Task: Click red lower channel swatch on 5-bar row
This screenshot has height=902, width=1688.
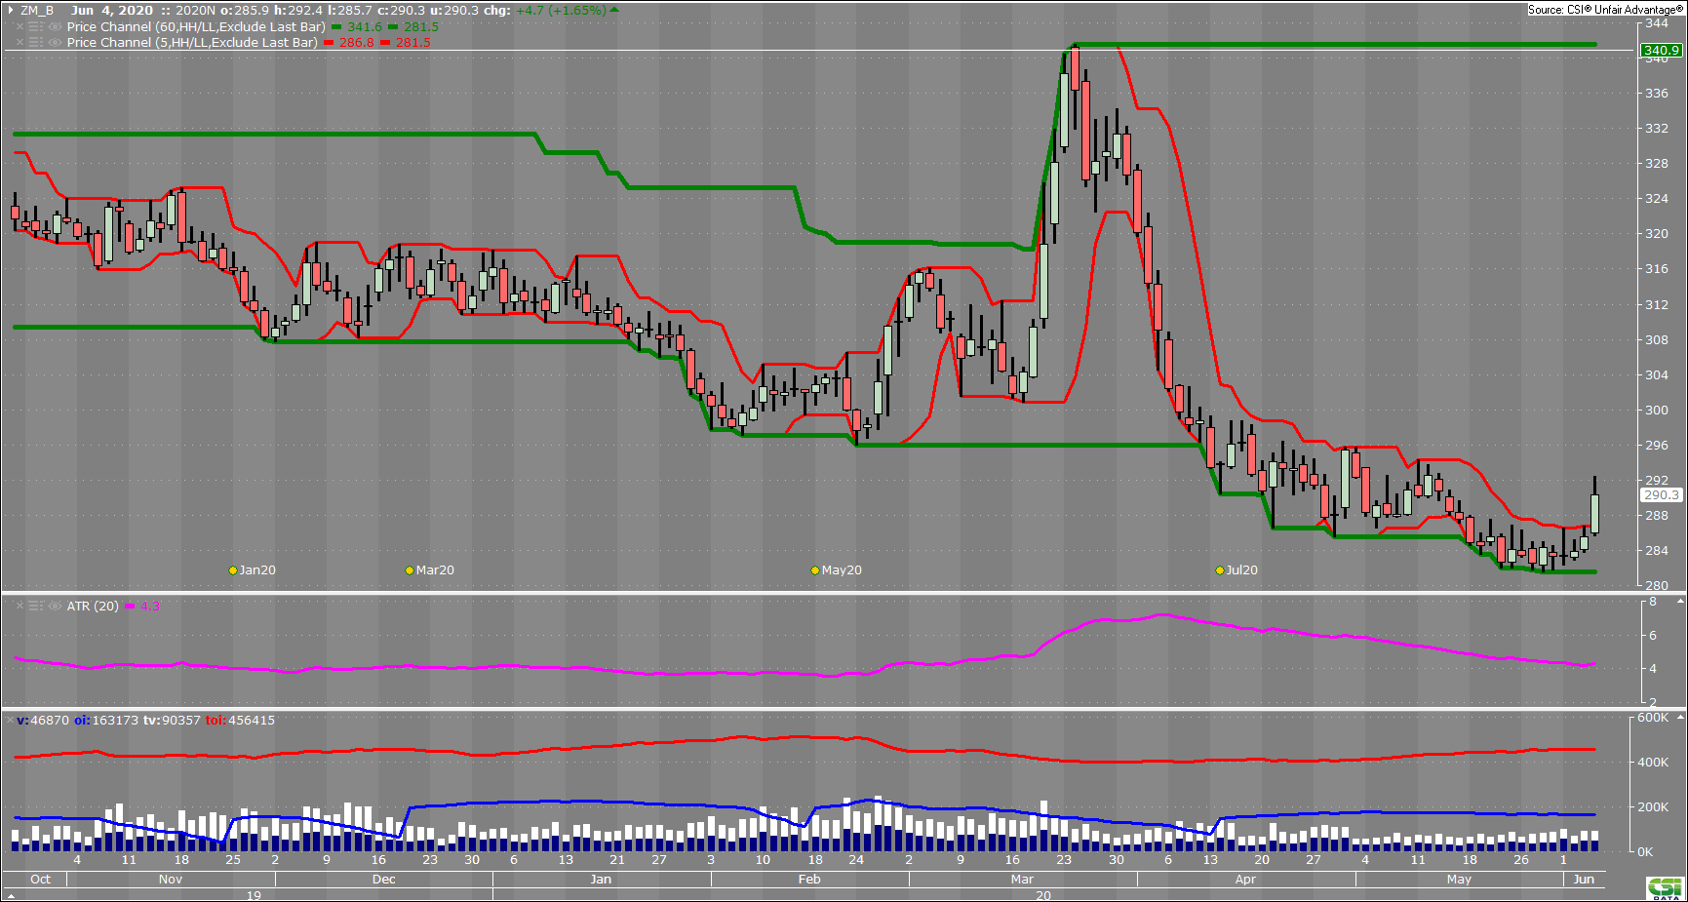Action: [385, 43]
